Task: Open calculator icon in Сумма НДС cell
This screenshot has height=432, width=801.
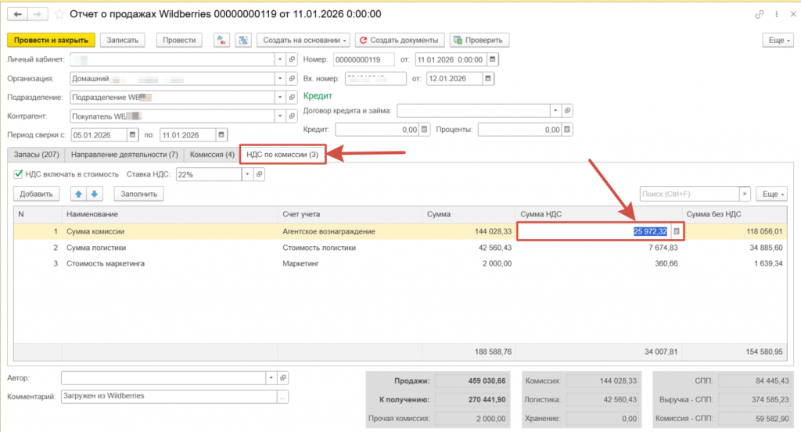Action: (677, 231)
